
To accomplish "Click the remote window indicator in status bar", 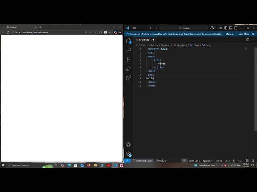I will (x=127, y=161).
